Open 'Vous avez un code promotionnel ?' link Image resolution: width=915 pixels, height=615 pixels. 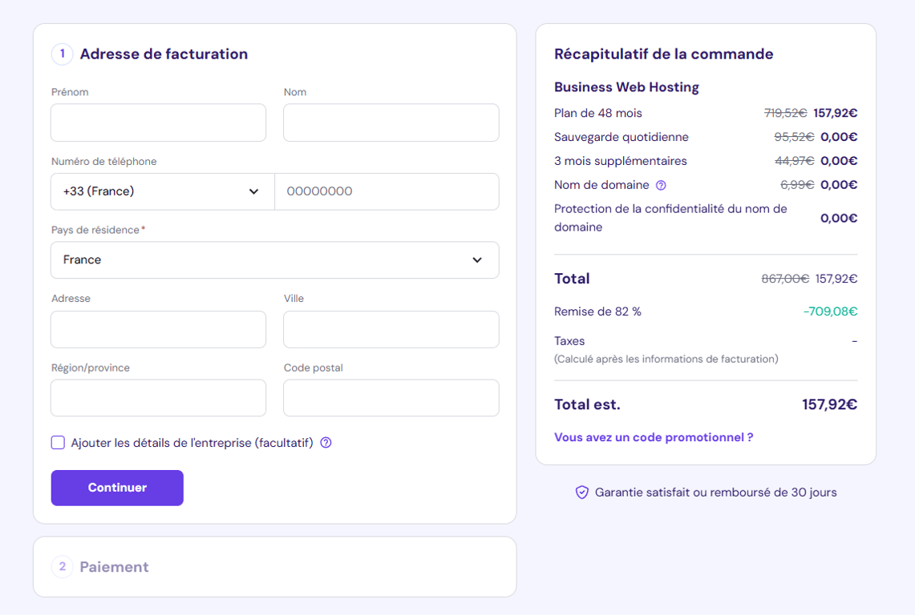(653, 437)
